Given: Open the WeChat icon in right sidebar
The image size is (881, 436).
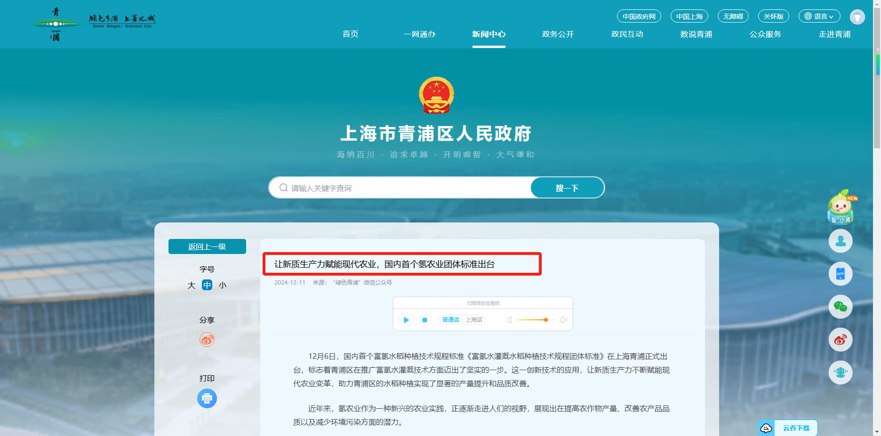Looking at the screenshot, I should tap(840, 307).
